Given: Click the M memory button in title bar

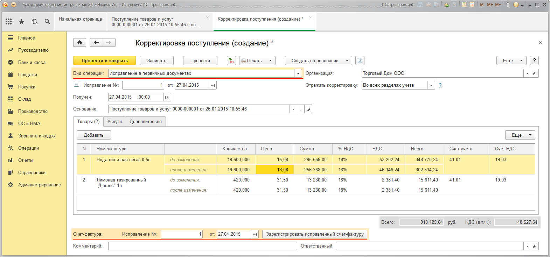Looking at the screenshot, I should (482, 5).
